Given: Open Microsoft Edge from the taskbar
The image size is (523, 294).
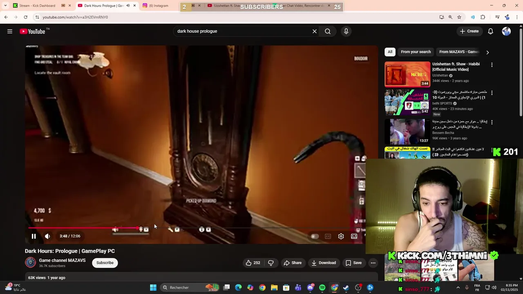Looking at the screenshot, I should [x=238, y=287].
